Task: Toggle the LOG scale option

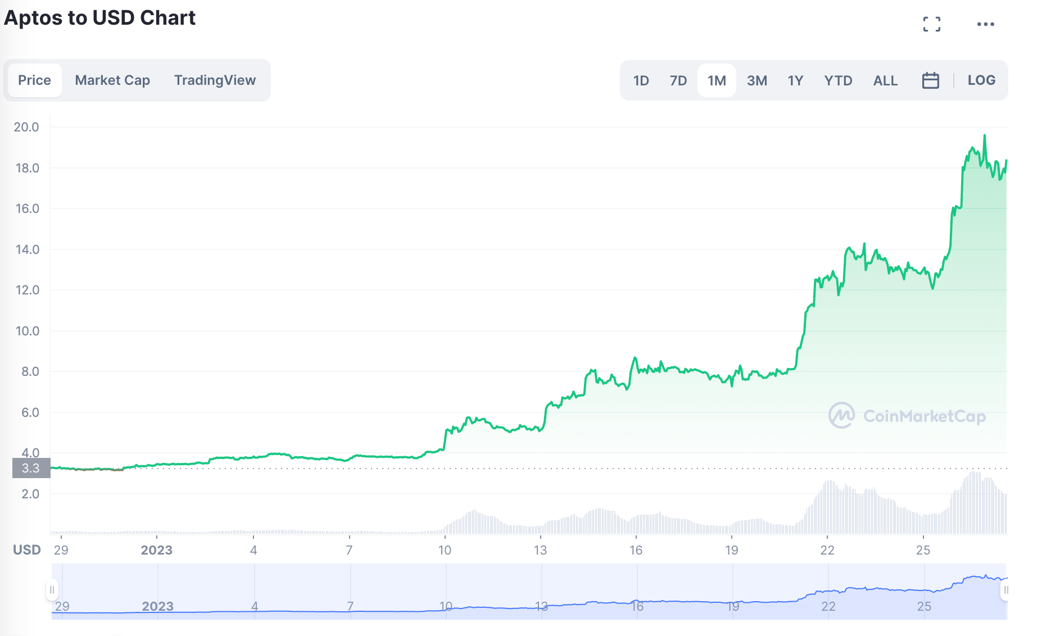Action: (981, 80)
